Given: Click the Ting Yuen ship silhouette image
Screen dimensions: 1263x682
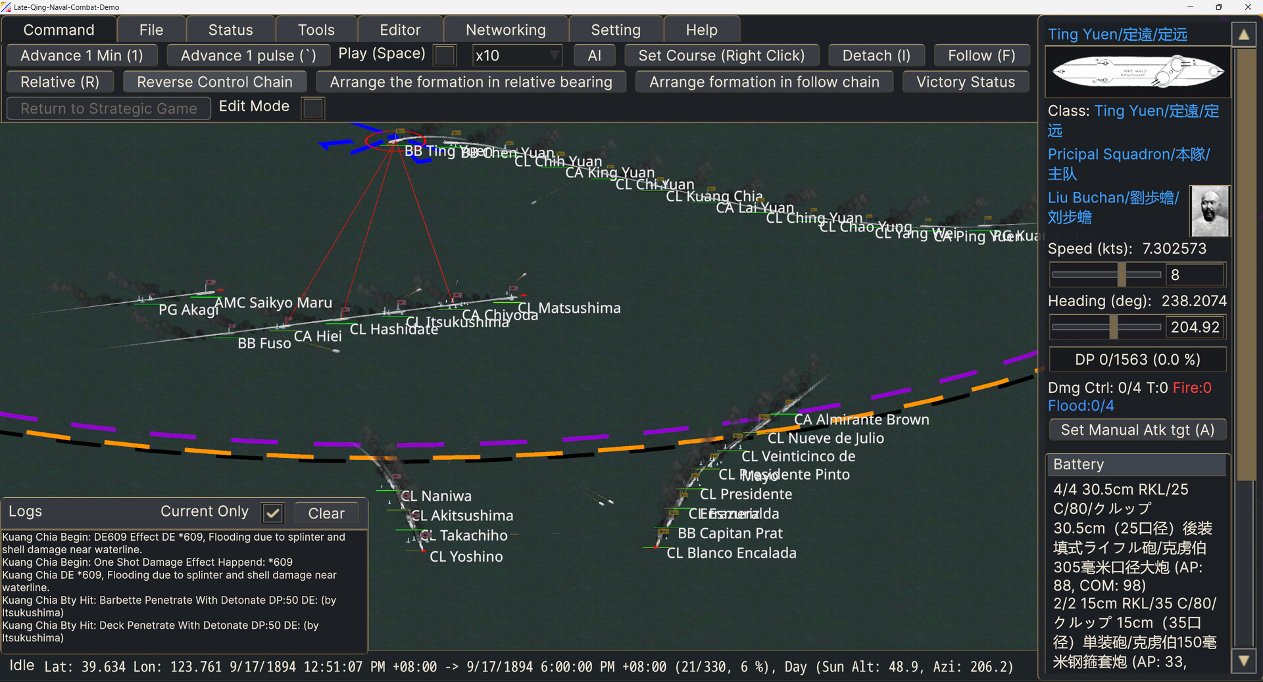Looking at the screenshot, I should pos(1138,72).
